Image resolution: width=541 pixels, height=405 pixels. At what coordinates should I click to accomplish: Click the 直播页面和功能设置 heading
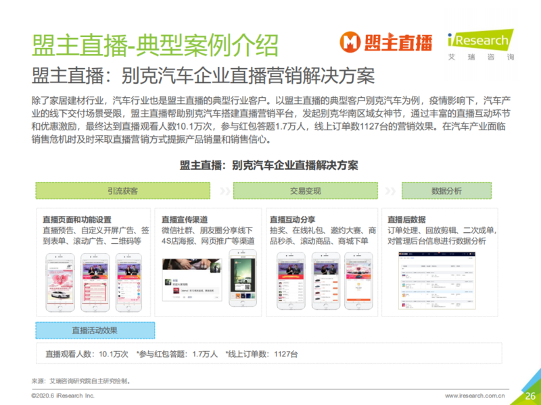77,219
